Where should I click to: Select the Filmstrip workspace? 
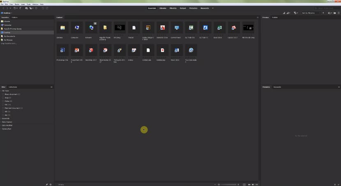click(173, 8)
